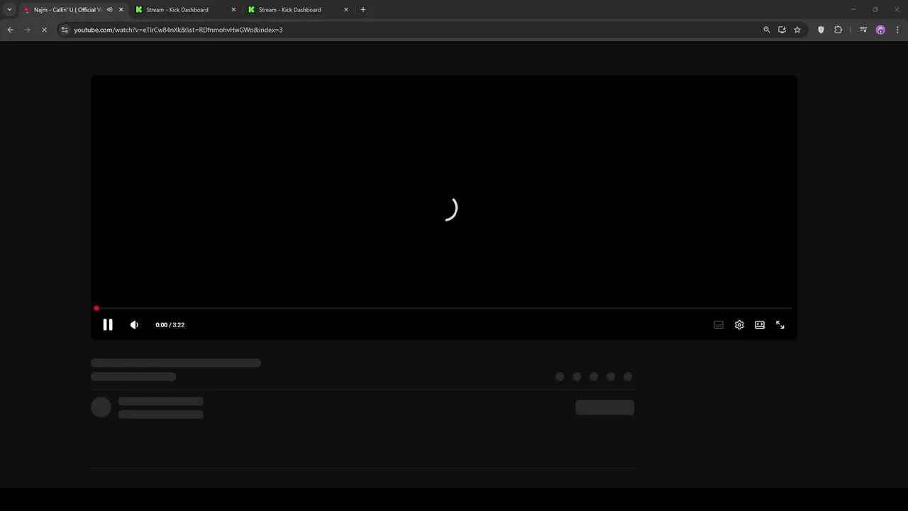908x511 pixels.
Task: Close the second Kick Dashboard tab
Action: tap(346, 10)
